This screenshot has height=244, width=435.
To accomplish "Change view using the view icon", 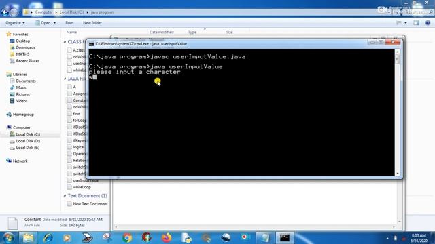I will [399, 23].
